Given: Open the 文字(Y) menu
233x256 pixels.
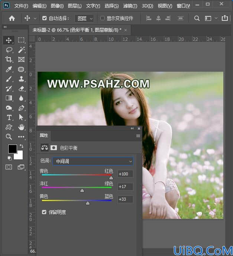Looking at the screenshot, I should 93,6.
